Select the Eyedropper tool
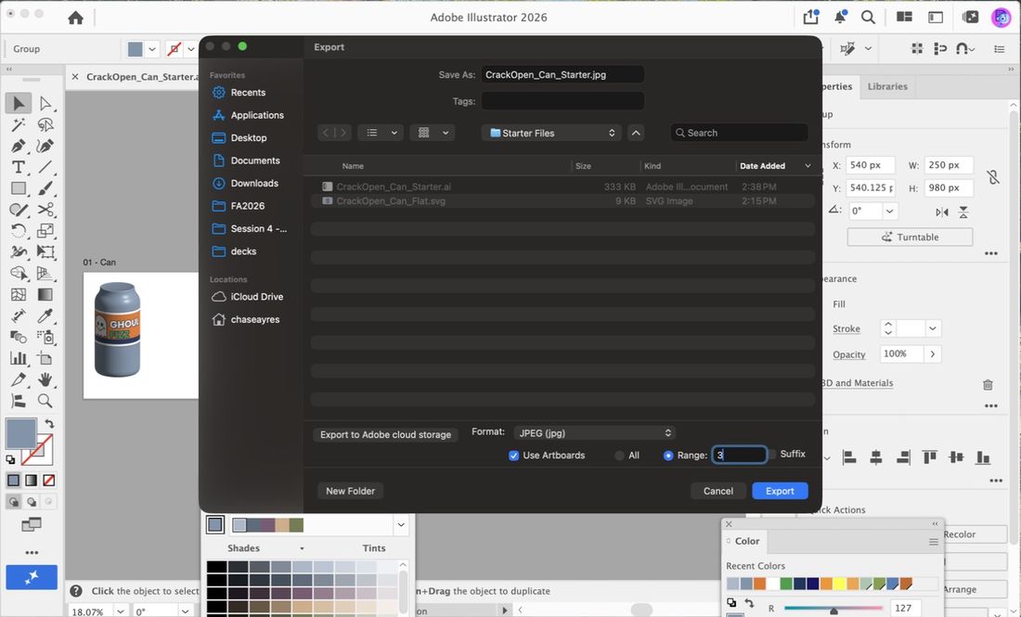Image resolution: width=1021 pixels, height=617 pixels. click(x=45, y=315)
